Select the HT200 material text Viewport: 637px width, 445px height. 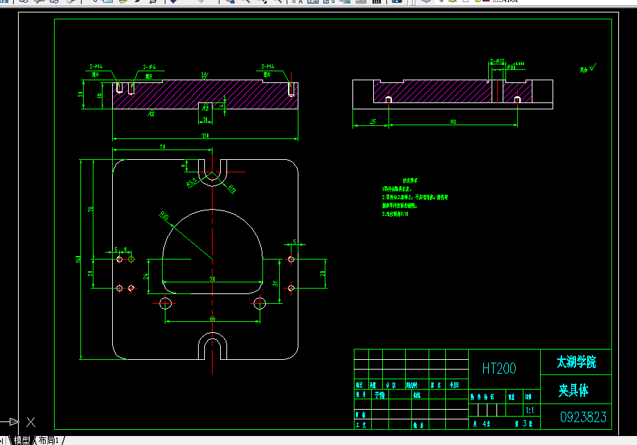click(x=499, y=369)
